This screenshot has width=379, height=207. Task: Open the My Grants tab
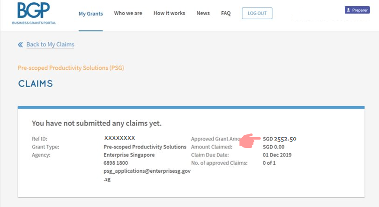(90, 14)
